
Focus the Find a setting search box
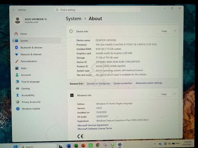[97, 10]
